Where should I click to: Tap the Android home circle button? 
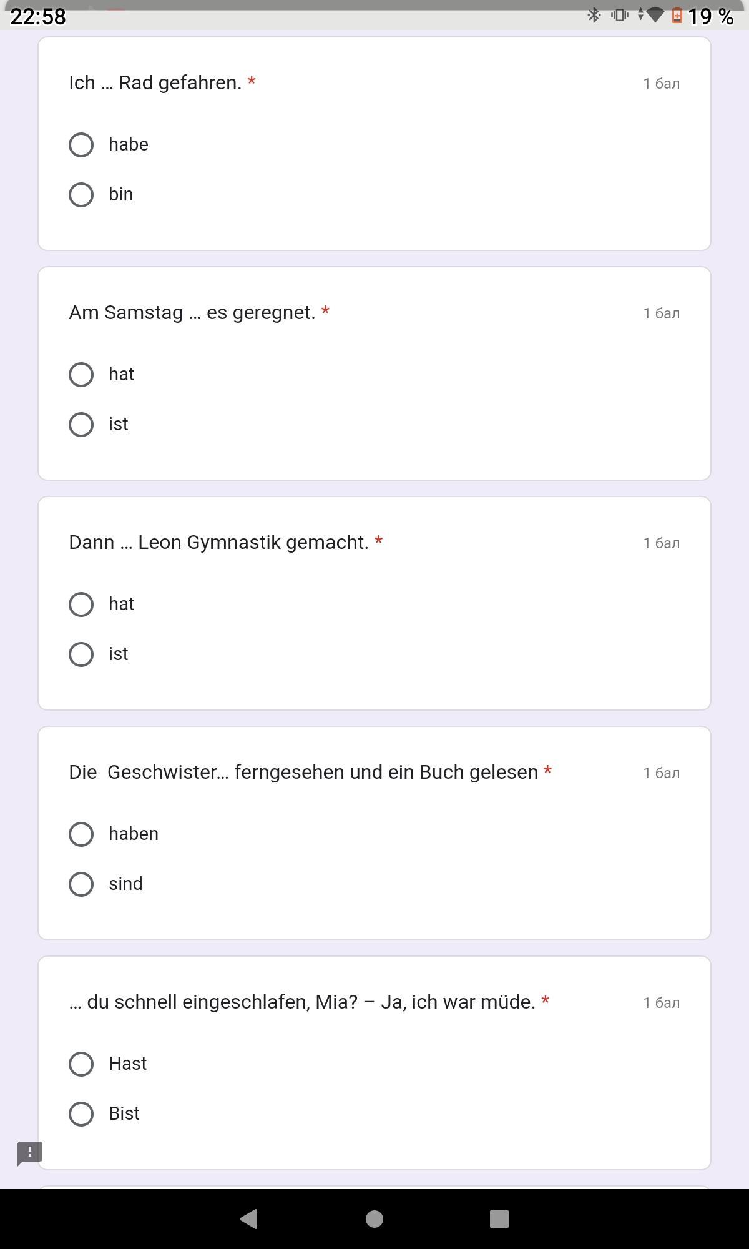coord(374,1218)
